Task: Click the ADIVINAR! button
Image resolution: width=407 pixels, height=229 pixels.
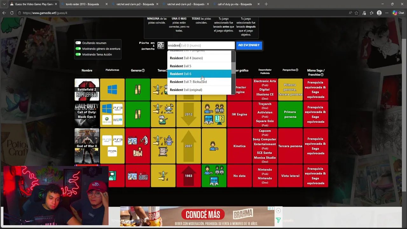Action: [x=249, y=45]
